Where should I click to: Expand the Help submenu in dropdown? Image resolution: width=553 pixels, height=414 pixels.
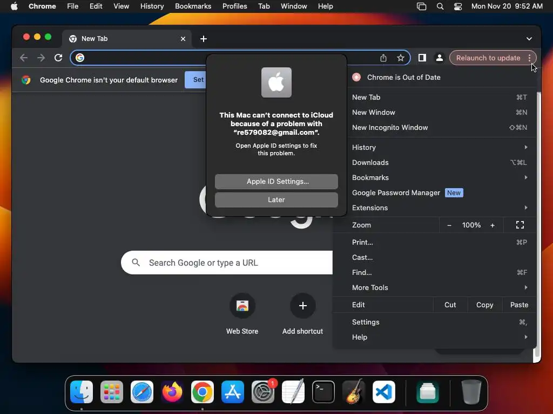point(435,337)
